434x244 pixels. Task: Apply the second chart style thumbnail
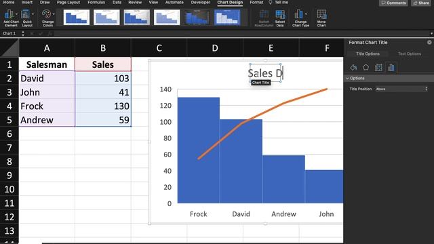(106, 18)
